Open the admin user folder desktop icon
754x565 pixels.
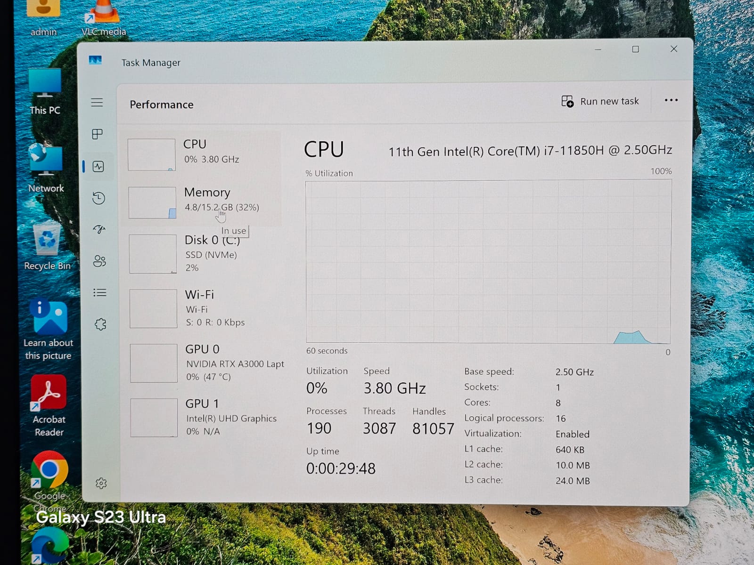coord(43,19)
